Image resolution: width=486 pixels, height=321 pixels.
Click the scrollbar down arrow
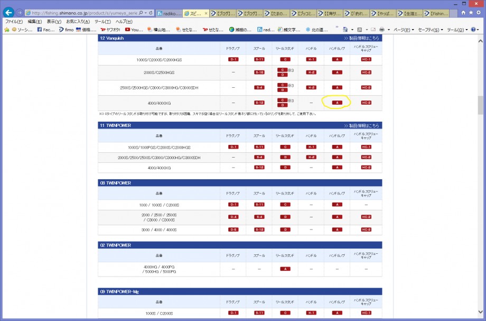(x=480, y=312)
